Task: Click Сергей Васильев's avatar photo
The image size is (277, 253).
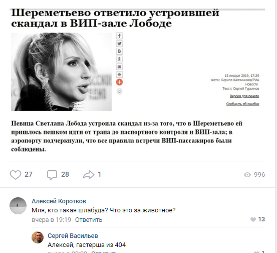Action: point(38,237)
